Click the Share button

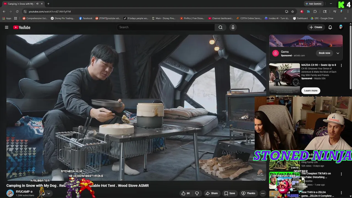pos(212,193)
